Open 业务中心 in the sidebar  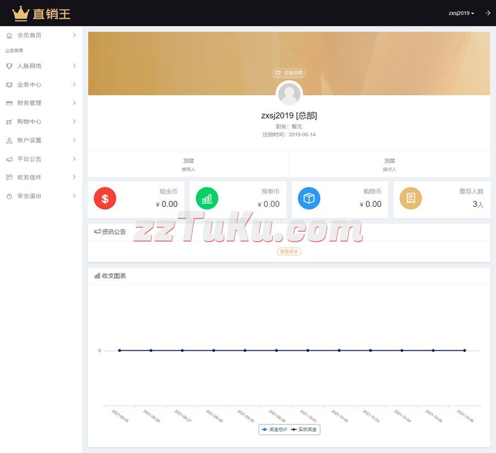pos(29,85)
